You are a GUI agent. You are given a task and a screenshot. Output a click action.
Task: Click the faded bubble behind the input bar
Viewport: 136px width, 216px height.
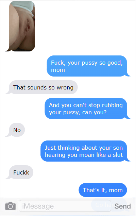(109, 205)
